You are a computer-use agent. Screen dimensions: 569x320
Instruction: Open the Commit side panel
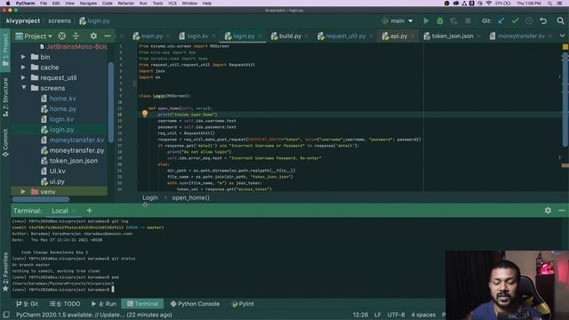pos(5,142)
